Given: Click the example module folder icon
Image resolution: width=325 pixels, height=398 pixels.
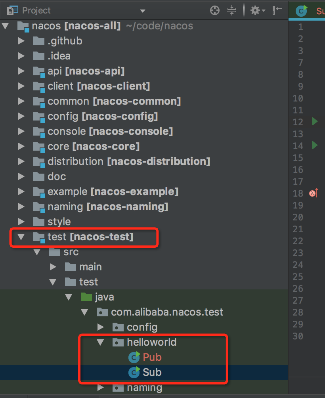Looking at the screenshot, I should point(39,192).
